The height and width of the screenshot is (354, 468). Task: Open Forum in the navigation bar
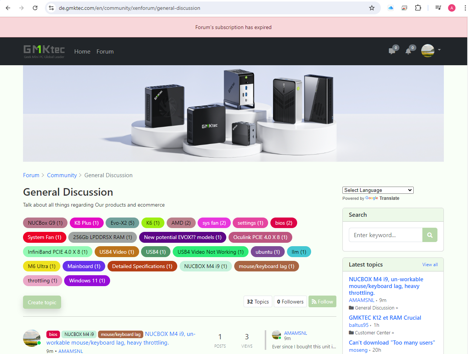[105, 52]
